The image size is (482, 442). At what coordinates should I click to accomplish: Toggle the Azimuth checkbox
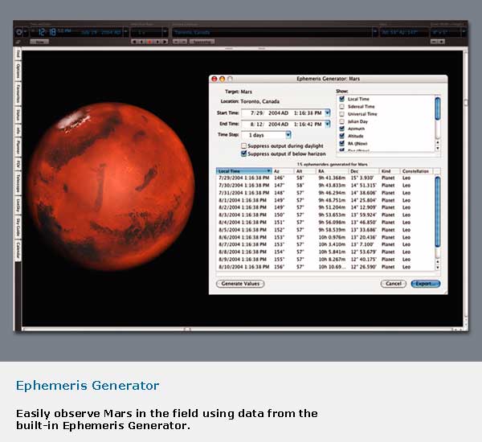342,129
